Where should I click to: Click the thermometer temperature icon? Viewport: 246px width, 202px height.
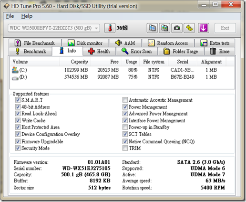click(x=110, y=28)
